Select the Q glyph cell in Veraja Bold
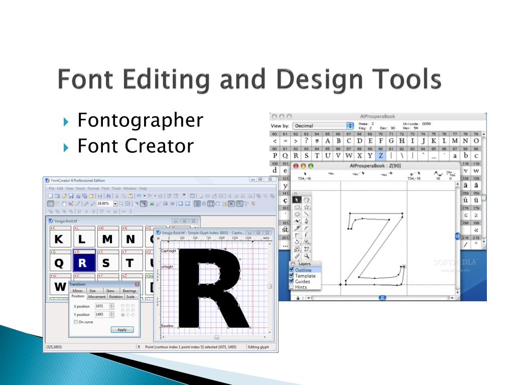514x385 pixels. [x=60, y=261]
